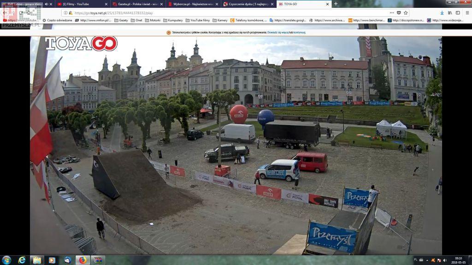Reload the current page
This screenshot has height=265, width=472.
pyautogui.click(x=21, y=13)
